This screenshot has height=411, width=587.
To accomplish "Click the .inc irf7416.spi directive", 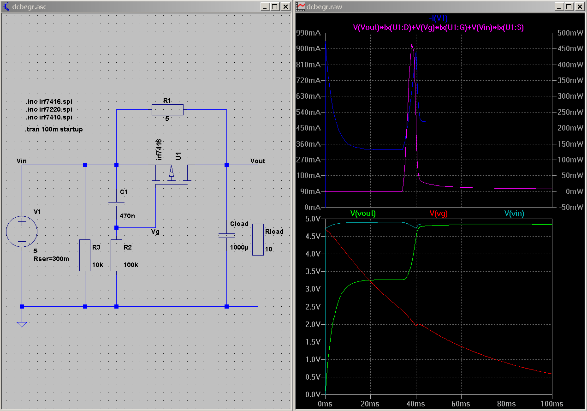I will point(49,101).
